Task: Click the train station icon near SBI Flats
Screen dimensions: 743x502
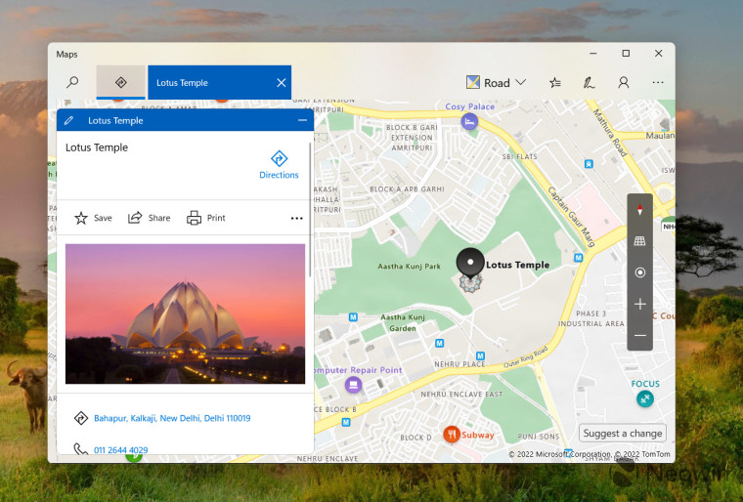Action: pos(589,164)
